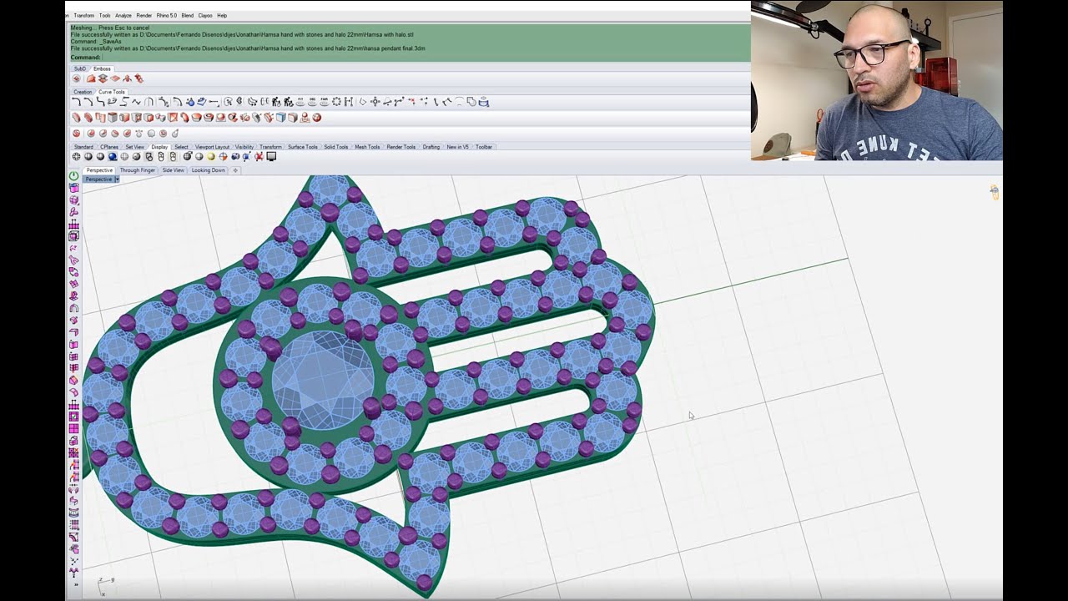The image size is (1068, 601).
Task: Open the Viewport Layout tab
Action: point(212,147)
